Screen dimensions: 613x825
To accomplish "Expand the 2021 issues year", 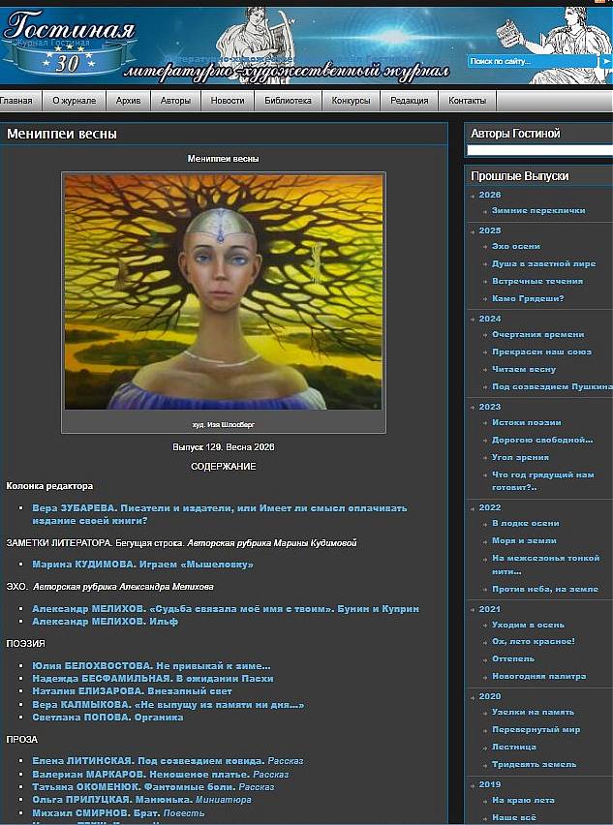I will 489,609.
